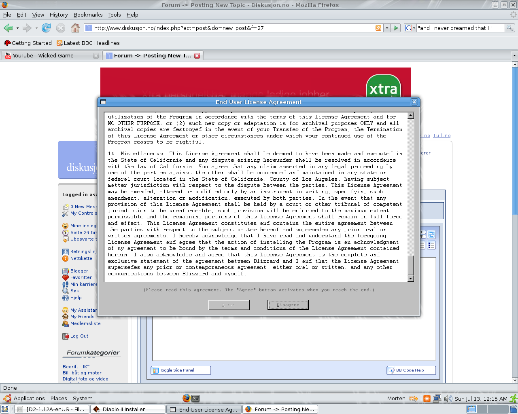Screen dimensions: 518x414
Task: Open the View menu
Action: click(38, 15)
